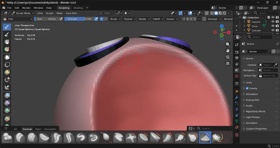This screenshot has height=148, width=280.
Task: Add a new workspace with plus button
Action: (x=87, y=8)
